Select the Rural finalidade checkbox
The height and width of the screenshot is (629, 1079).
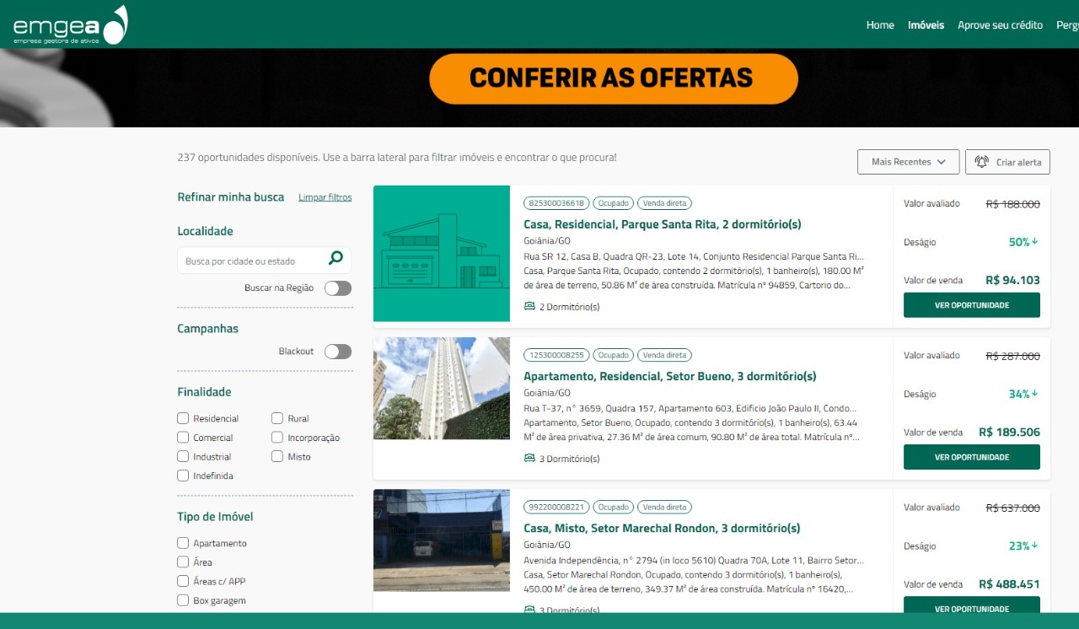[277, 418]
